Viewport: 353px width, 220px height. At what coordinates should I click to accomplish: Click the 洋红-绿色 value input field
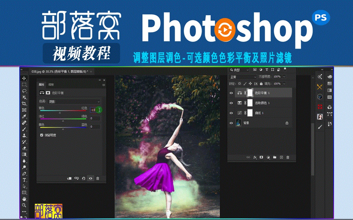click(x=95, y=118)
